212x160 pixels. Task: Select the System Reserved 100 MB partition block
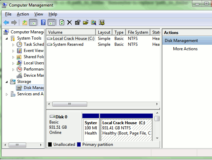point(91,127)
